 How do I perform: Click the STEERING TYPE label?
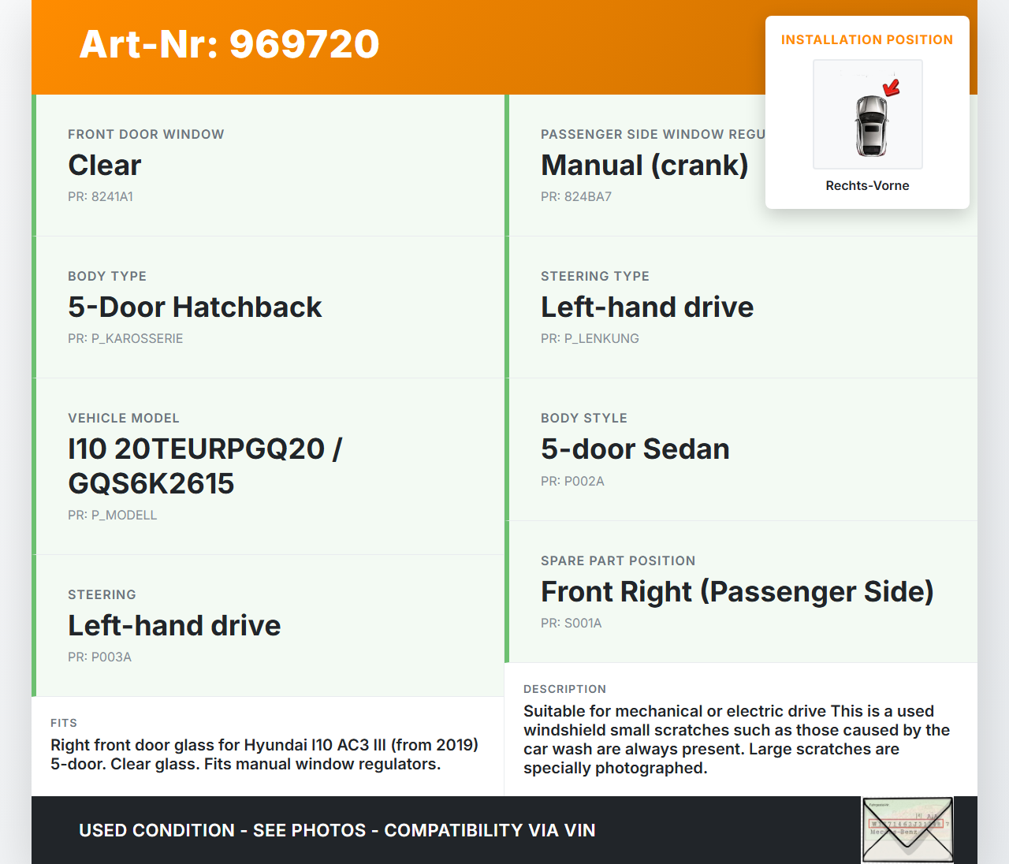pyautogui.click(x=595, y=276)
